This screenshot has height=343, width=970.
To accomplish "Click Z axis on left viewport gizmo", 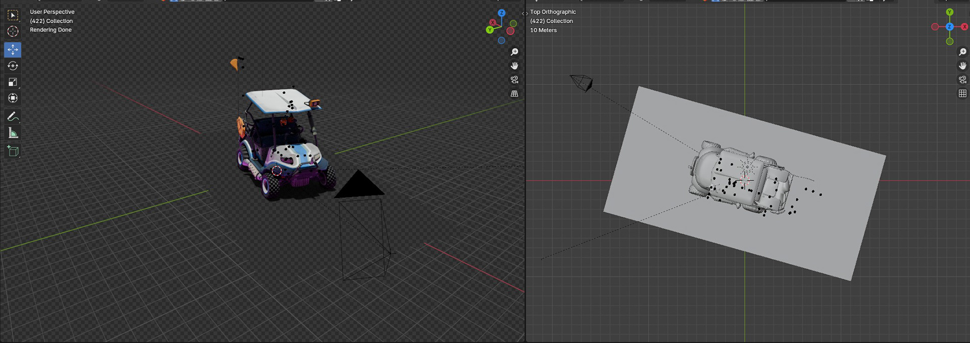I will (x=501, y=13).
